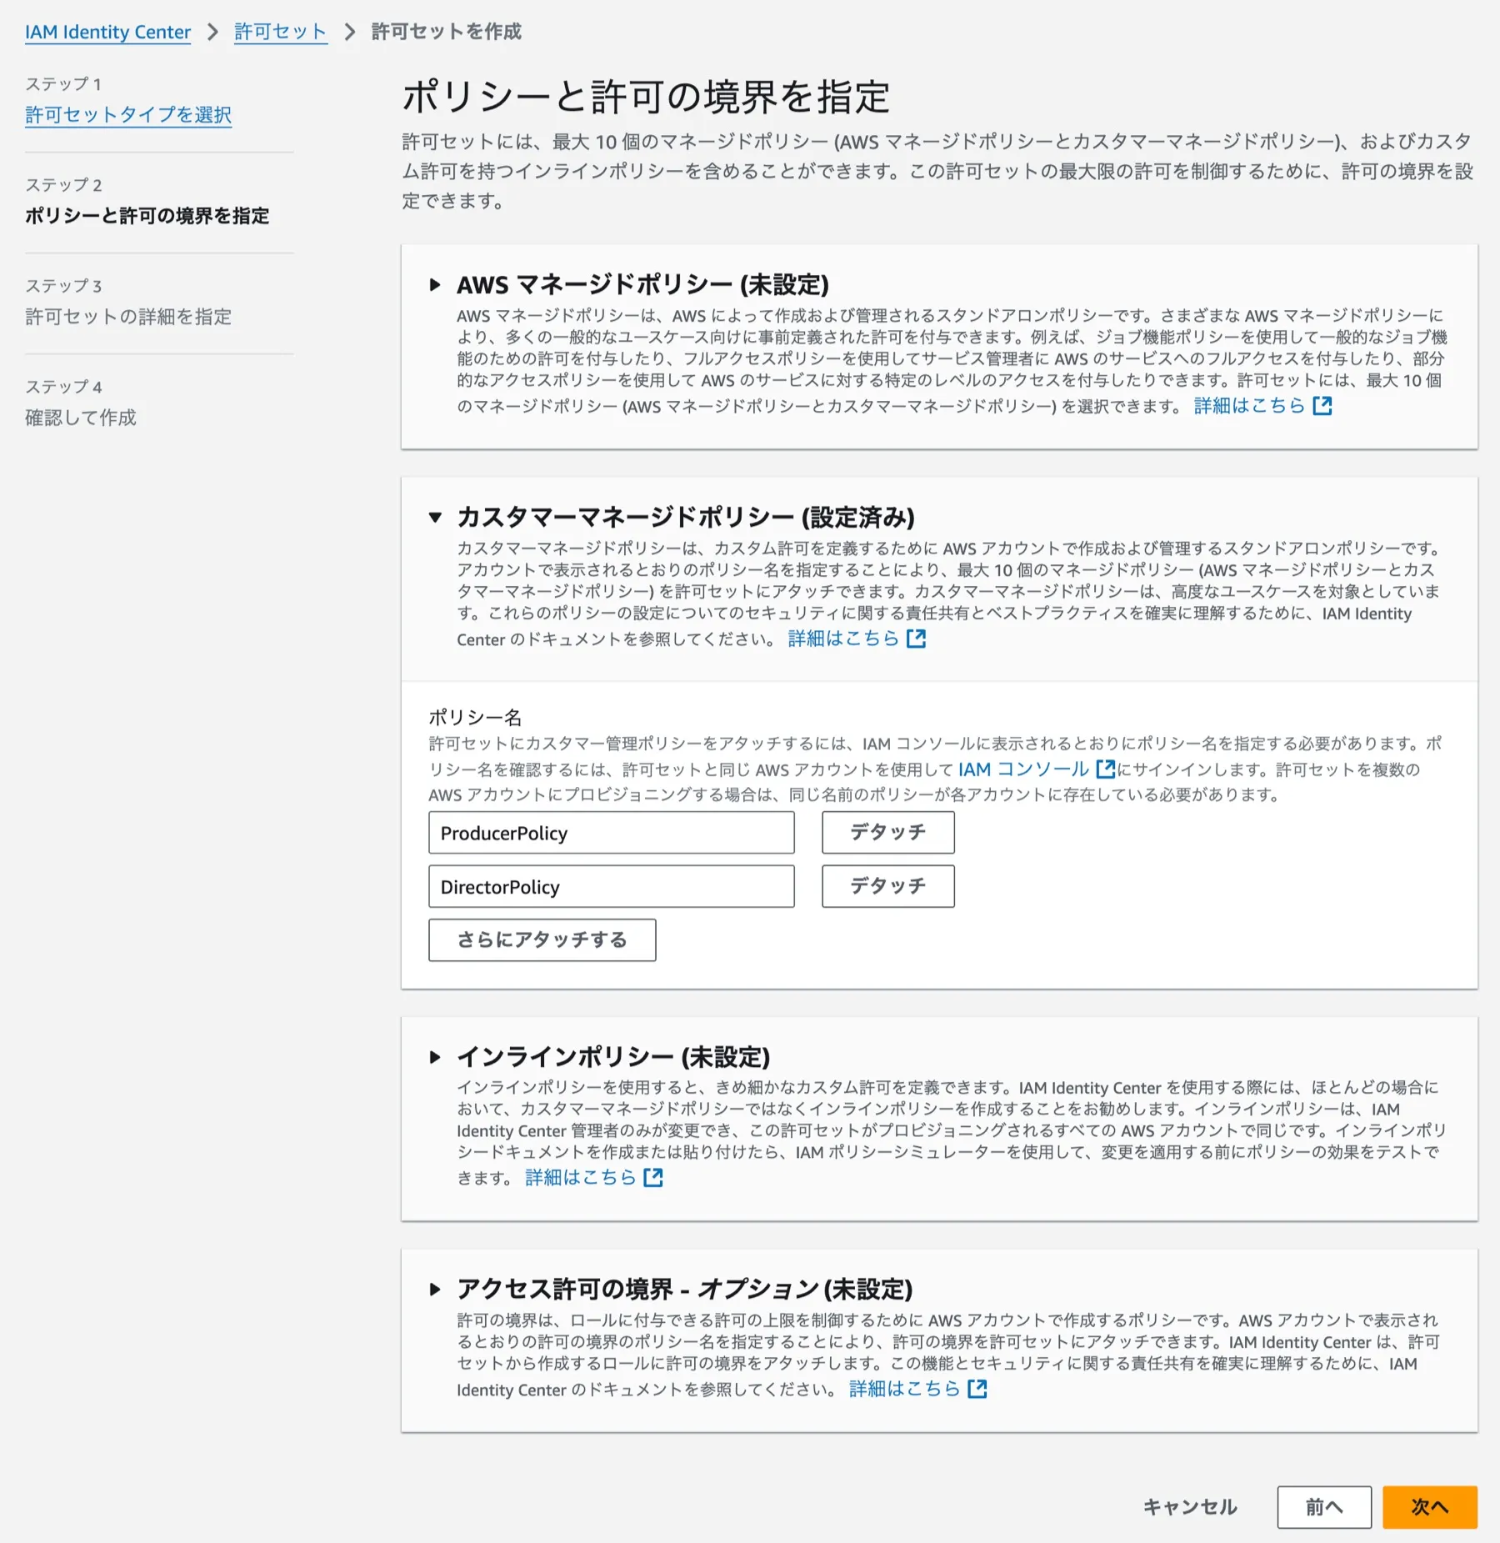Click the DirectorPolicy name input field
The image size is (1500, 1543).
coord(611,886)
